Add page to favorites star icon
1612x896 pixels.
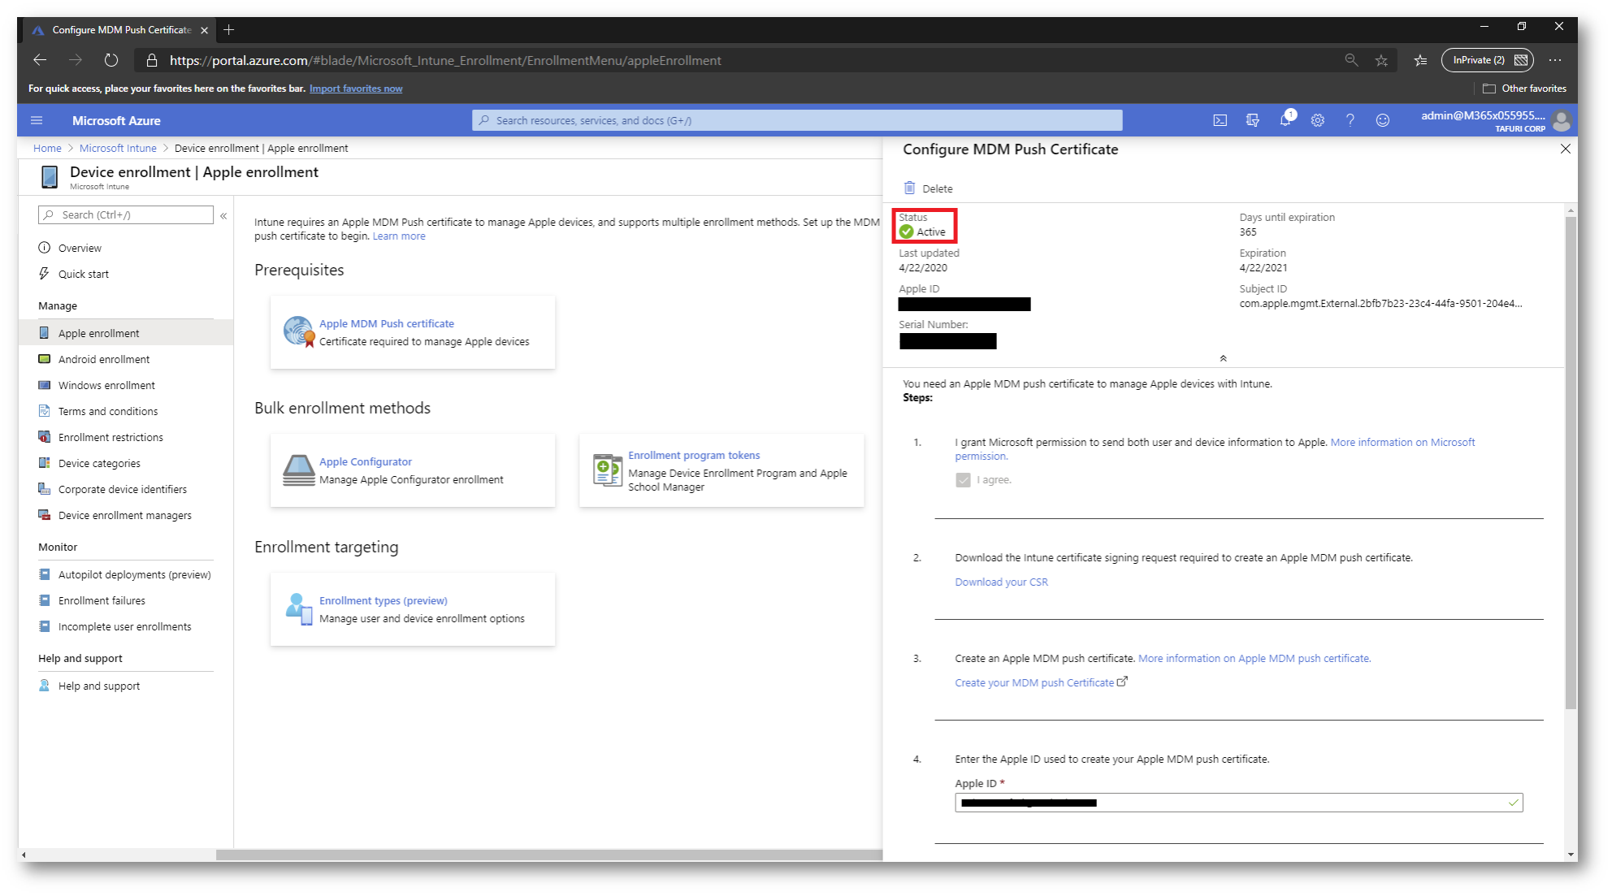[1381, 60]
